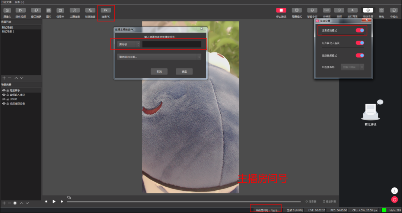Move element down in 场景元素

pos(27,203)
